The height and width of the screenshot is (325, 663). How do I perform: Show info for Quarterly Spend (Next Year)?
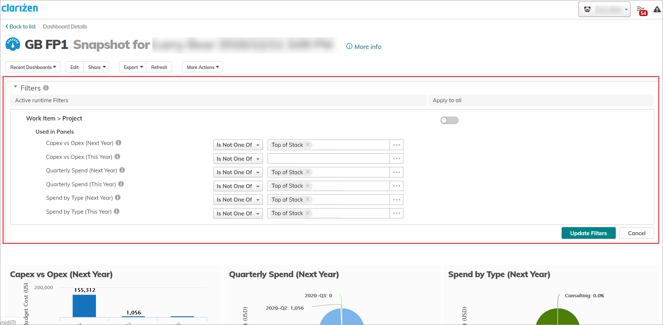click(x=122, y=170)
